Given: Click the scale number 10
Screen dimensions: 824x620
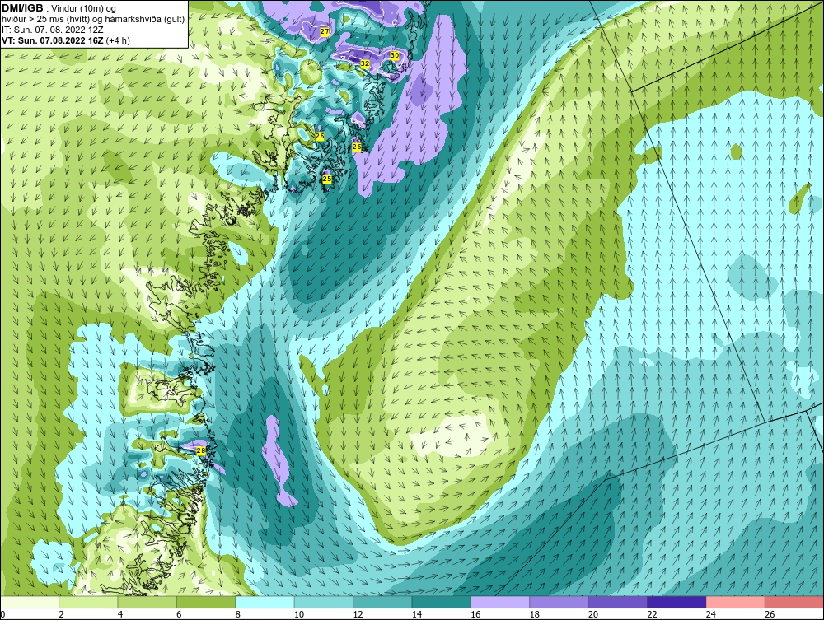Looking at the screenshot, I should pos(299,614).
